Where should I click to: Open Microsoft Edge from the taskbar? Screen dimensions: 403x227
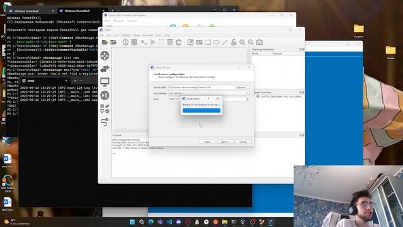coord(151,222)
